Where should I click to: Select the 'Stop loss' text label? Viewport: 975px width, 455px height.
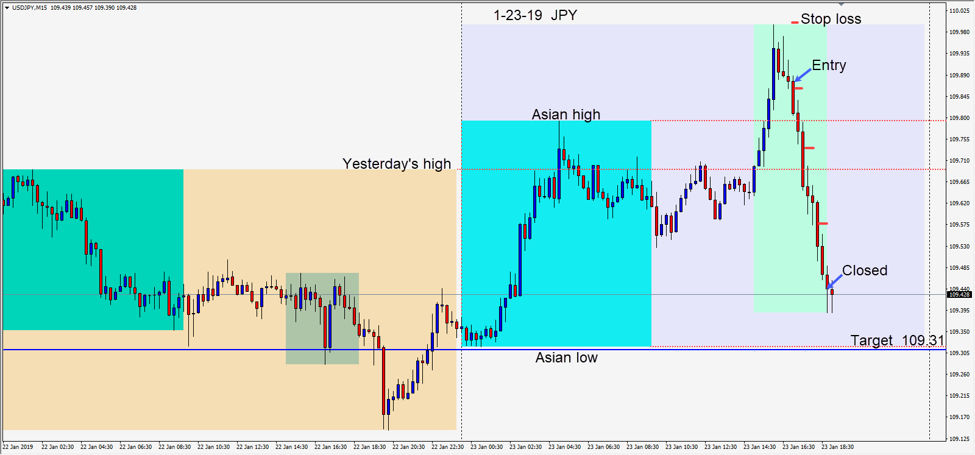(831, 19)
